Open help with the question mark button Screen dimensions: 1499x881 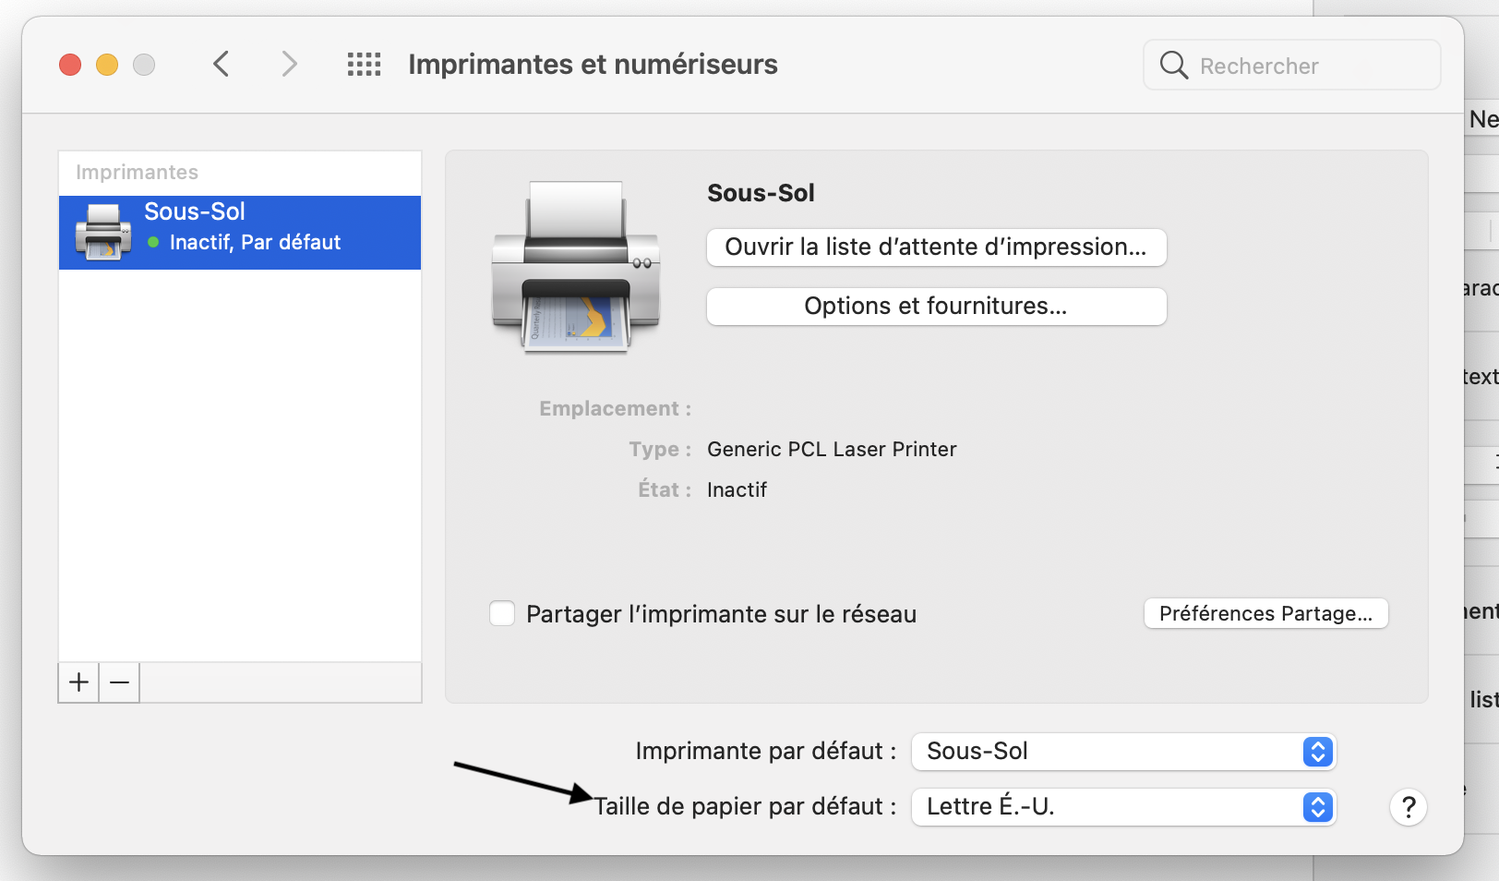coord(1408,807)
